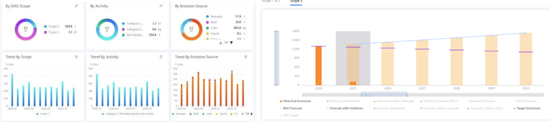Screen dimensions: 550x122
Task: Hide Target Emissions line series
Action: point(528,108)
